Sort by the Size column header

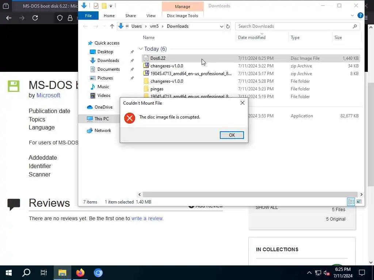tap(338, 38)
